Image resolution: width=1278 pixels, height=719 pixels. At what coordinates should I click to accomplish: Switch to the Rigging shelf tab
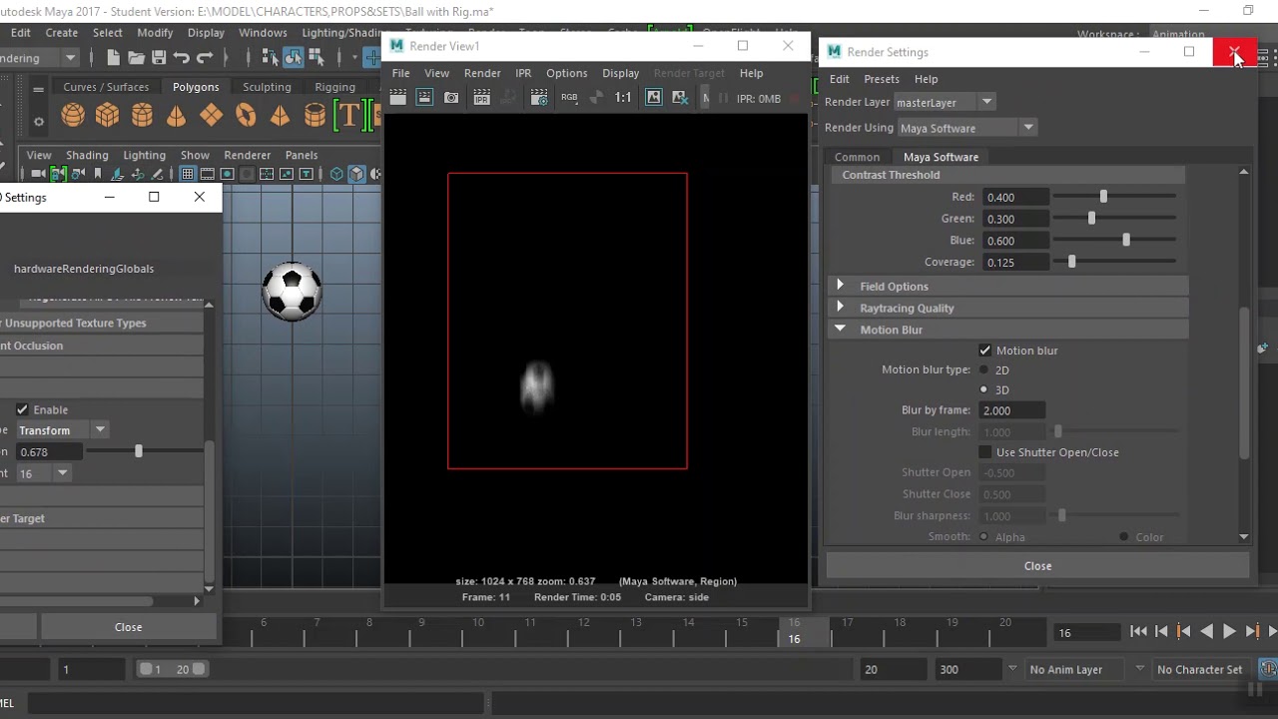[x=334, y=87]
